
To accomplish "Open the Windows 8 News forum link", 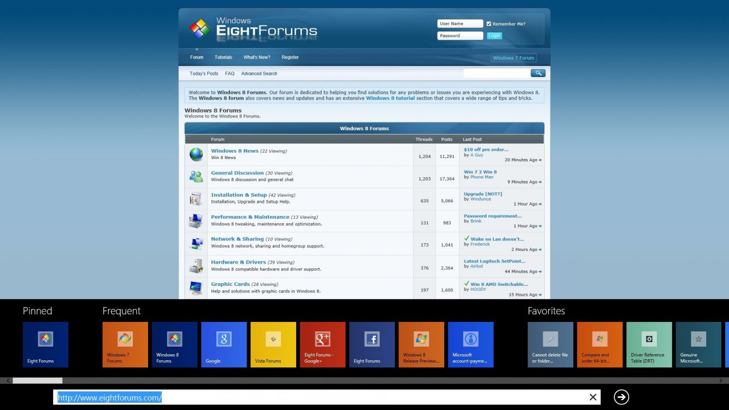I will pyautogui.click(x=235, y=151).
